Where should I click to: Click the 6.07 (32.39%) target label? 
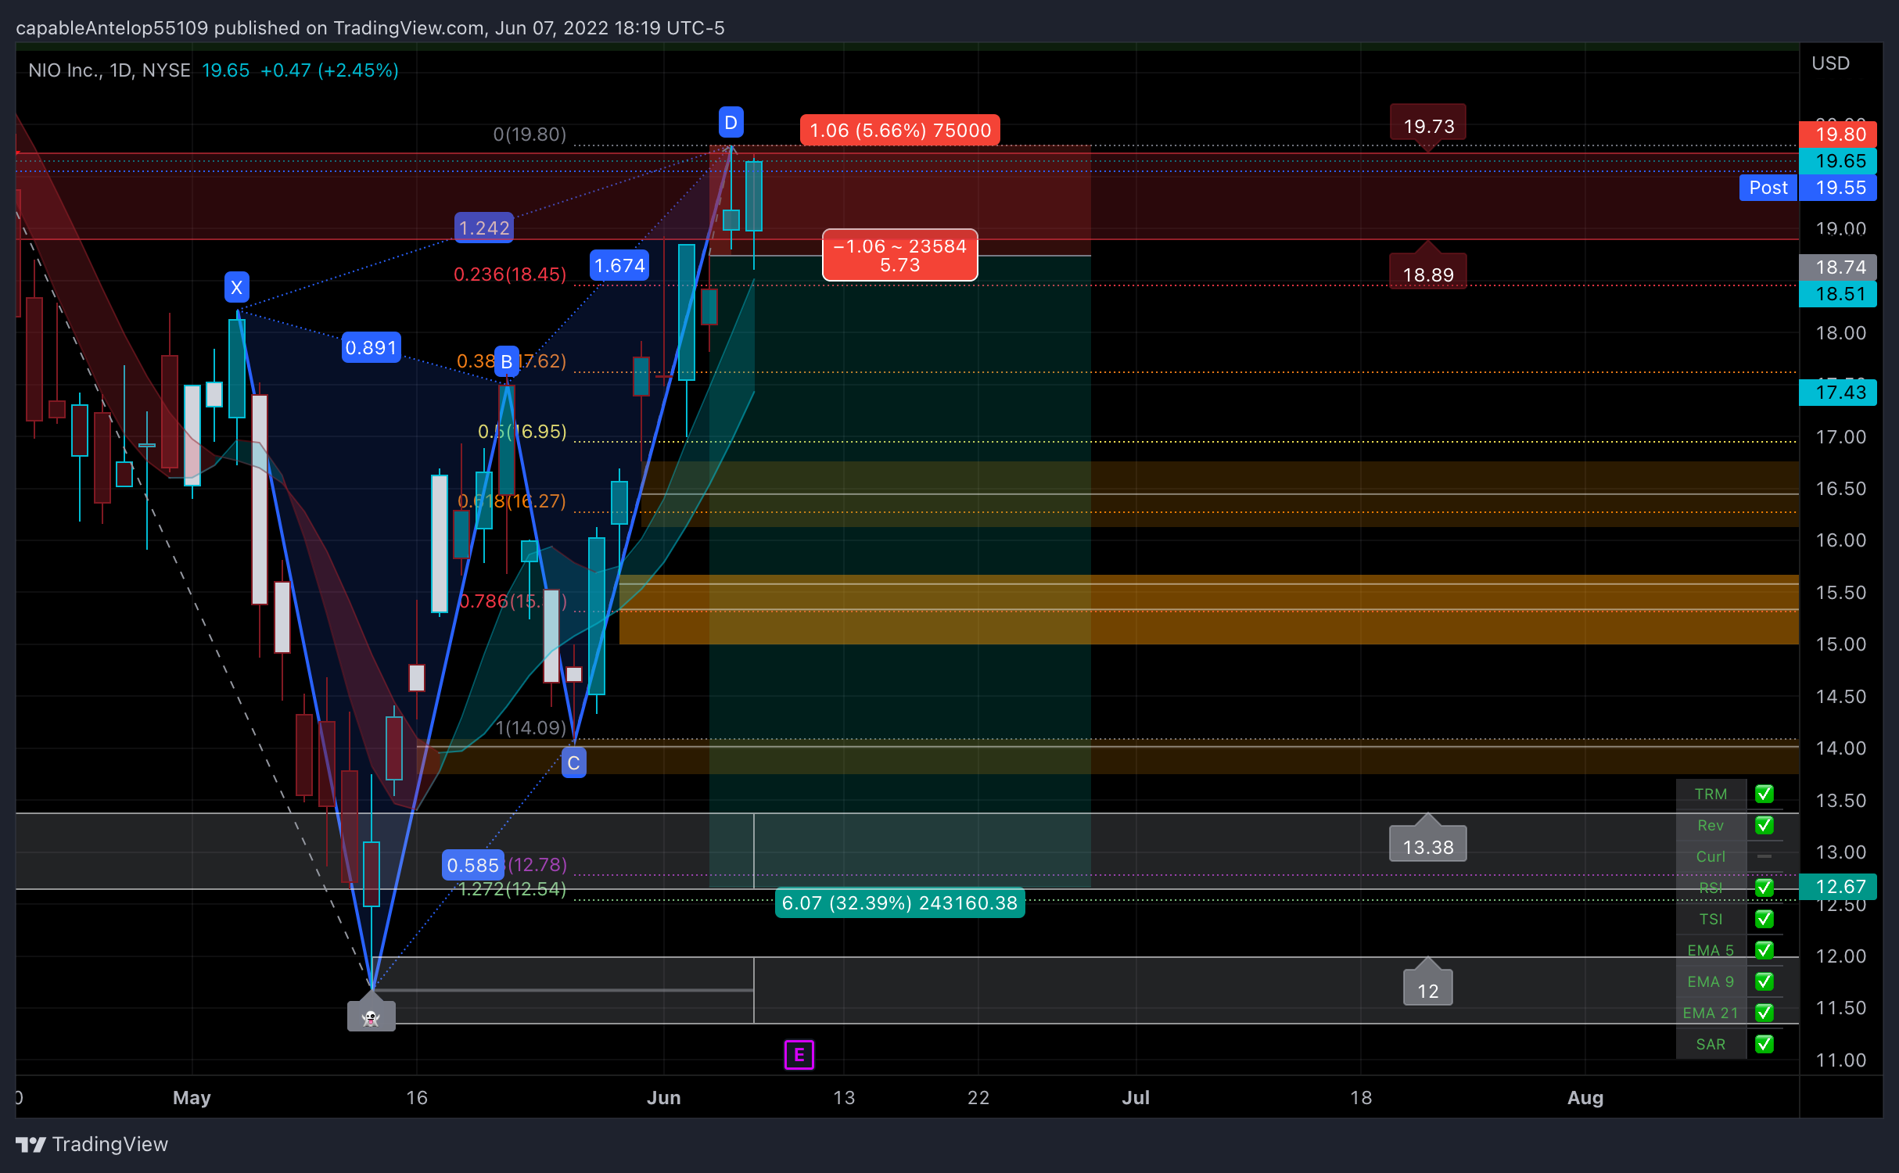pyautogui.click(x=899, y=902)
